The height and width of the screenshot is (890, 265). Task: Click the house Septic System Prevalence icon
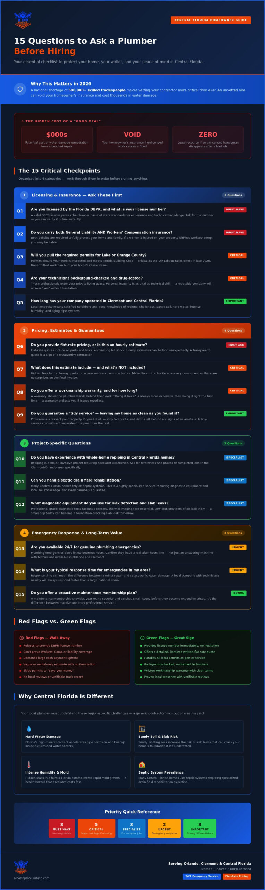pos(142,764)
